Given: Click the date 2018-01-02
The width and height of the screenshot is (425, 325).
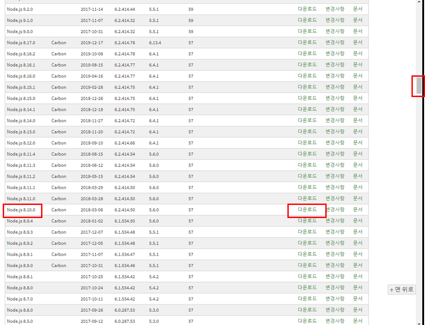Looking at the screenshot, I should coord(92,221).
